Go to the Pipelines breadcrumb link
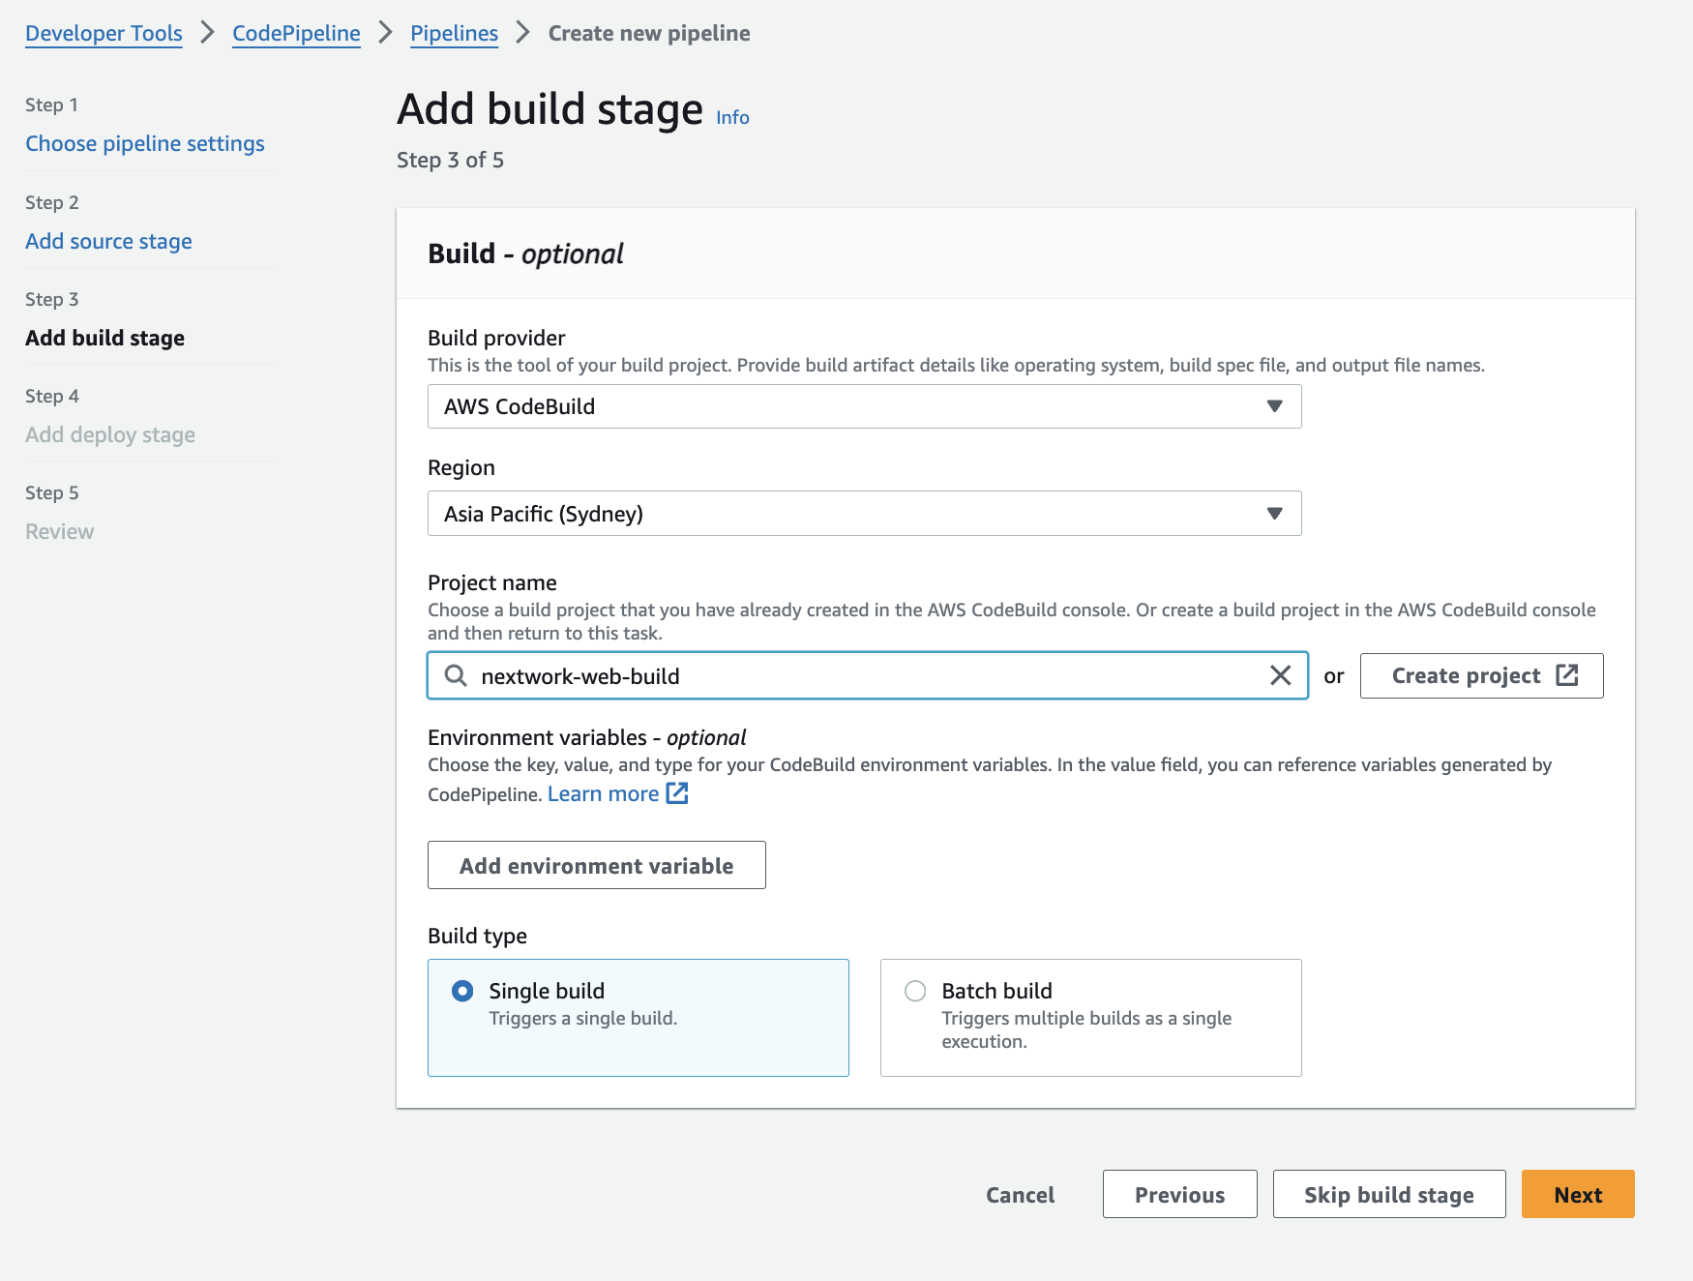 [454, 33]
